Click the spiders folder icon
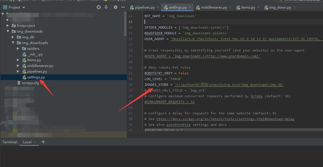Viewport: 323px width, 167px height. point(24,49)
